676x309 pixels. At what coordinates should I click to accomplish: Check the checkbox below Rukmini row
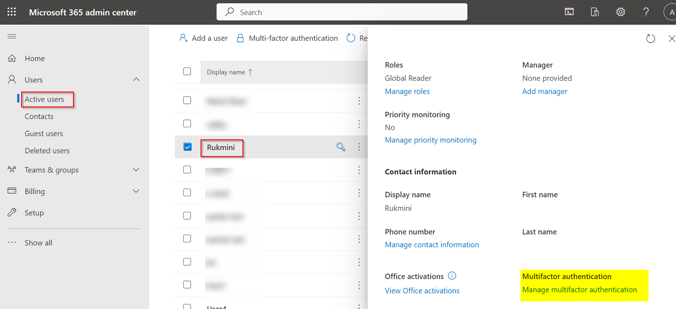pyautogui.click(x=187, y=170)
